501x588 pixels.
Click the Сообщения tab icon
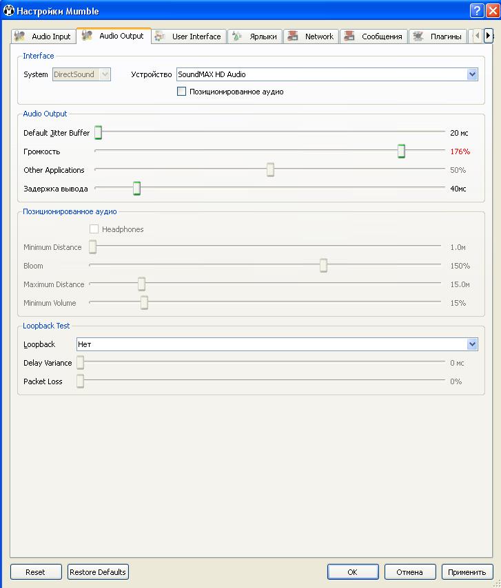[x=350, y=36]
